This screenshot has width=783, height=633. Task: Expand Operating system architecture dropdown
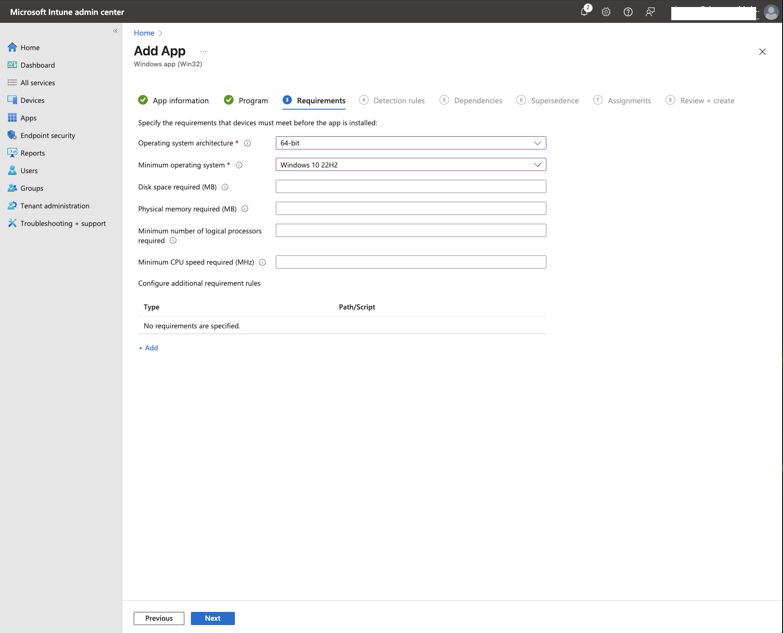tap(410, 143)
